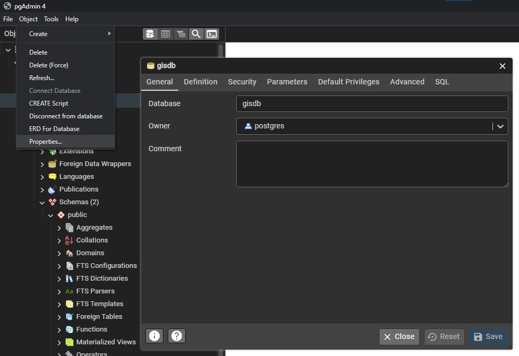Select Disconnect from database
The image size is (519, 356).
tap(65, 116)
